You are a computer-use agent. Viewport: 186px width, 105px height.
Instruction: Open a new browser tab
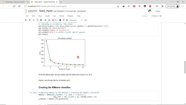pyautogui.click(x=61, y=2)
